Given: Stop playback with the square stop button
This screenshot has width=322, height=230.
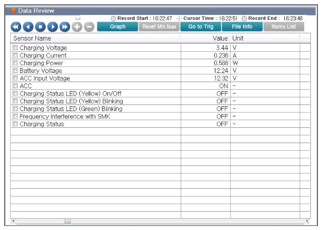Looking at the screenshot, I should [x=40, y=27].
